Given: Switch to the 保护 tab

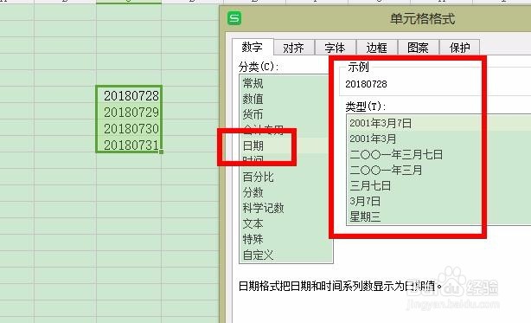Looking at the screenshot, I should 459,48.
